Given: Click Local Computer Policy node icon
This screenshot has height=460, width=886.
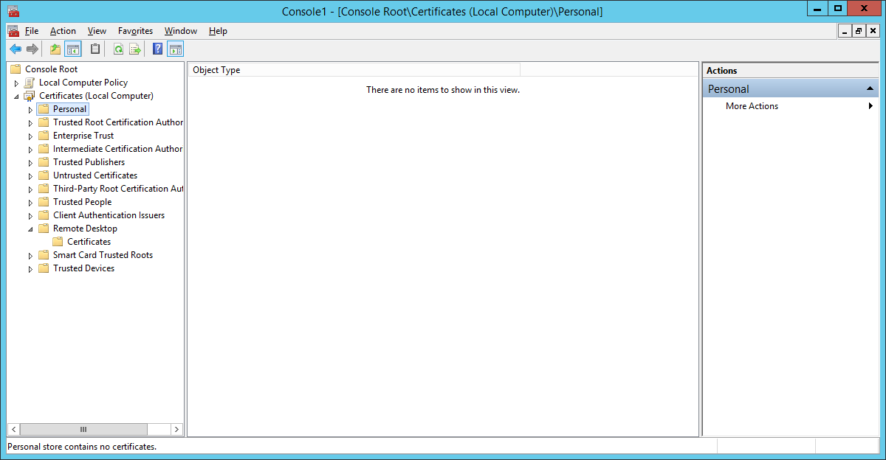Looking at the screenshot, I should coord(29,83).
